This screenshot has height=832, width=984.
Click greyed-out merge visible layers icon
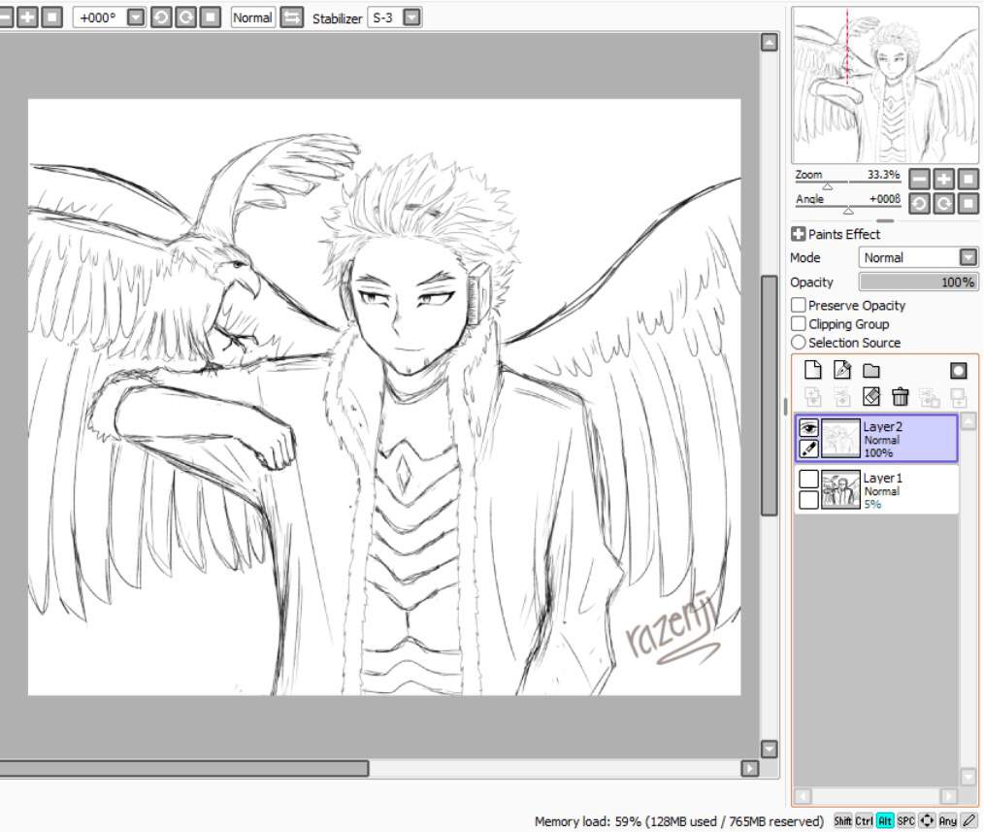930,397
